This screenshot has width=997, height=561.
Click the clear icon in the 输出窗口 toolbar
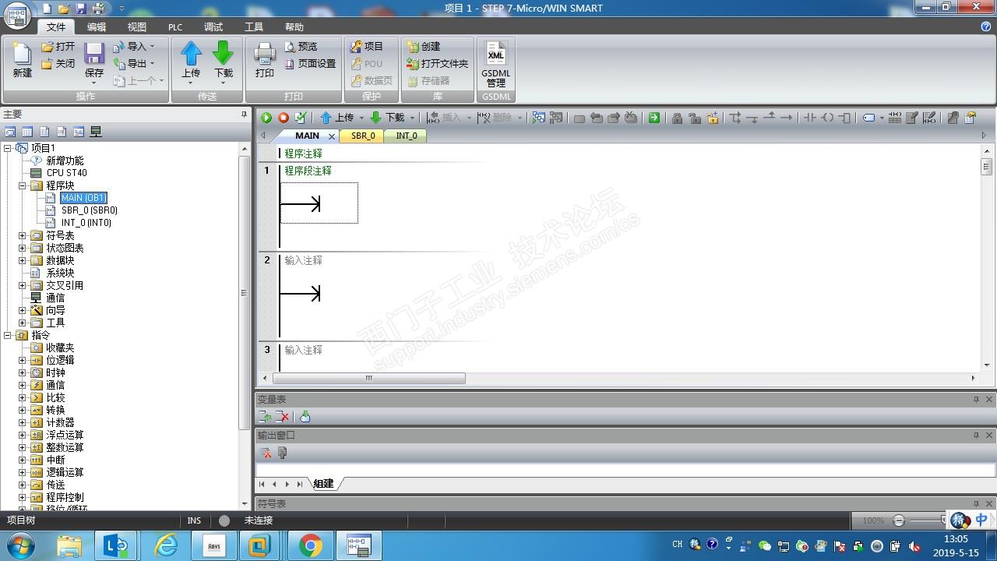(x=266, y=453)
